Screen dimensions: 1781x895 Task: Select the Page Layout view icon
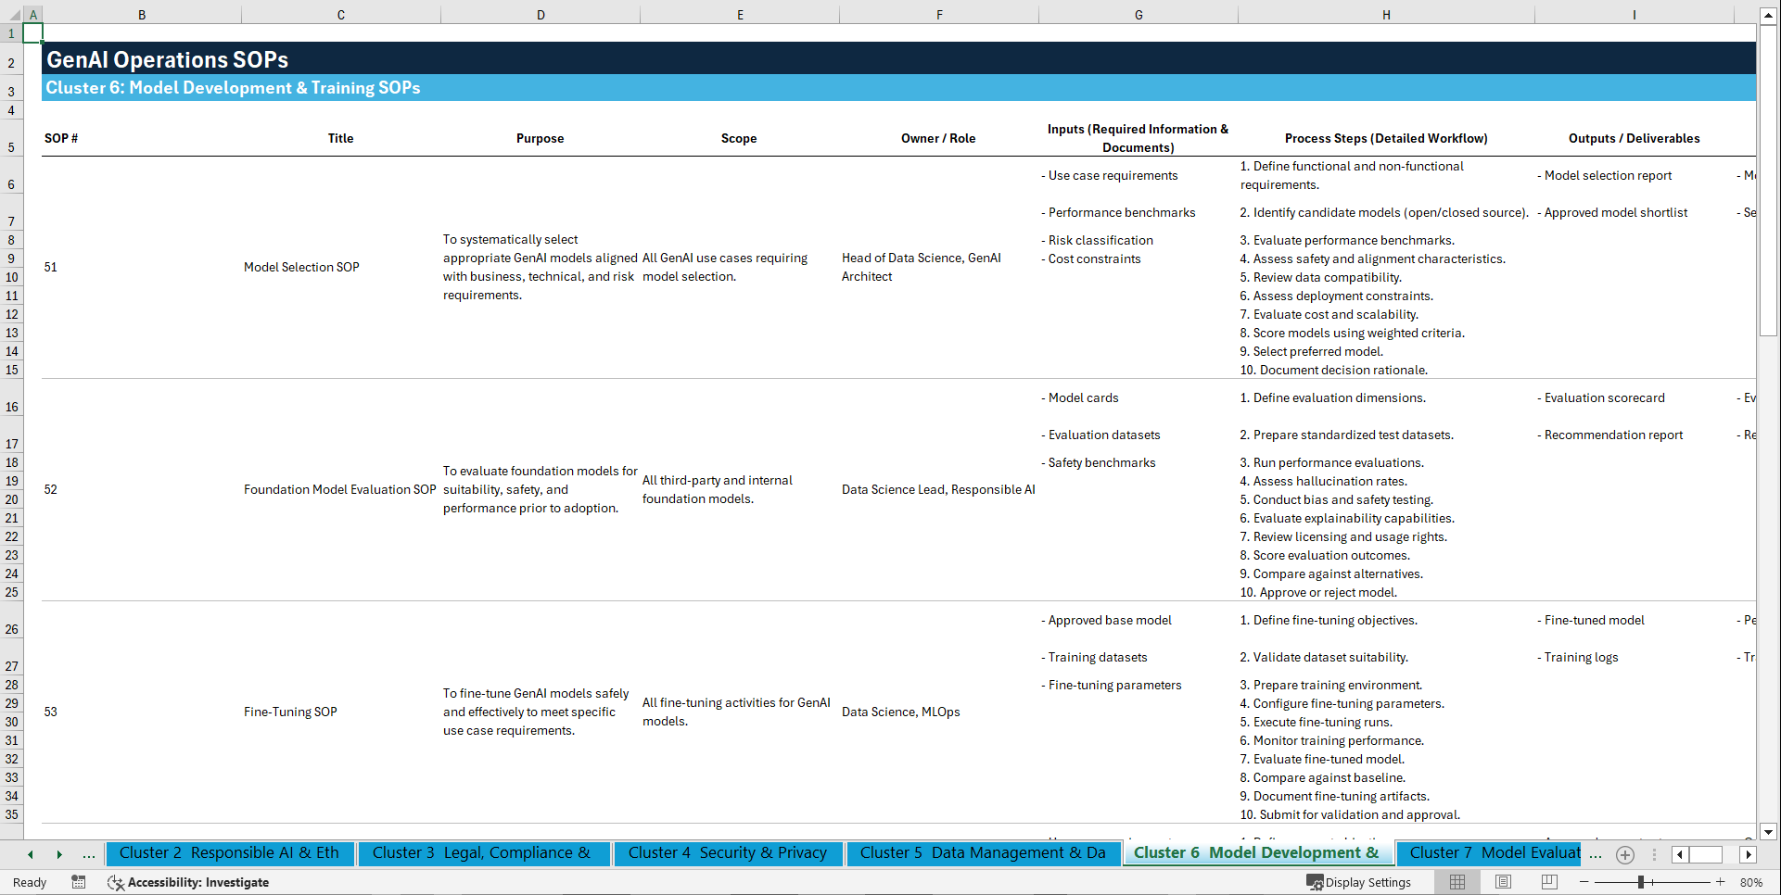click(1503, 882)
